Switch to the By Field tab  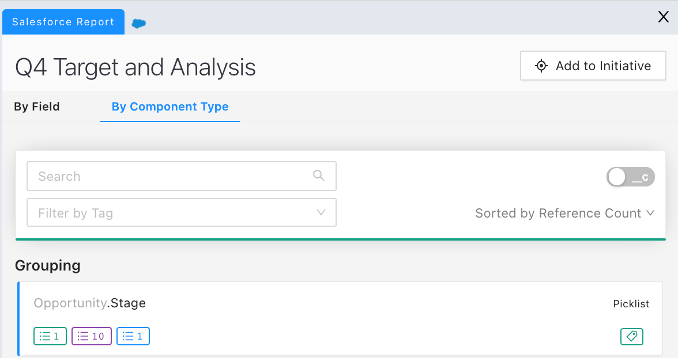tap(37, 106)
